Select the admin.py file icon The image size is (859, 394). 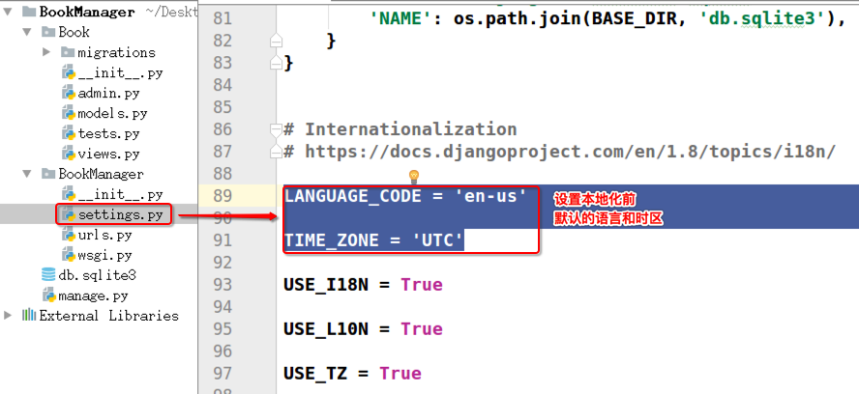click(x=68, y=93)
